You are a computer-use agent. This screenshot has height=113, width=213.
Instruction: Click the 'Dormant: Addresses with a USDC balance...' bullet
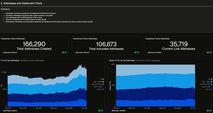[26, 19]
